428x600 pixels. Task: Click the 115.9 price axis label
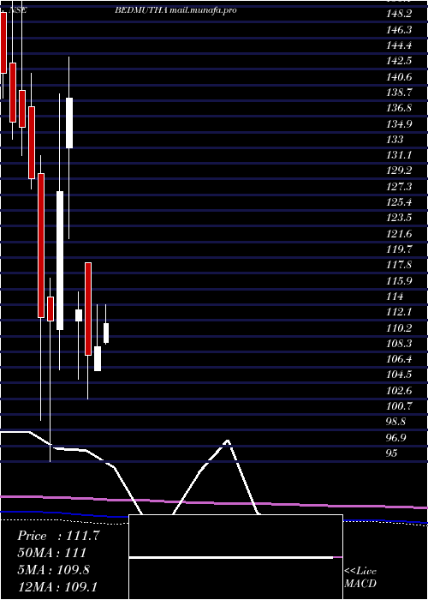pos(399,280)
